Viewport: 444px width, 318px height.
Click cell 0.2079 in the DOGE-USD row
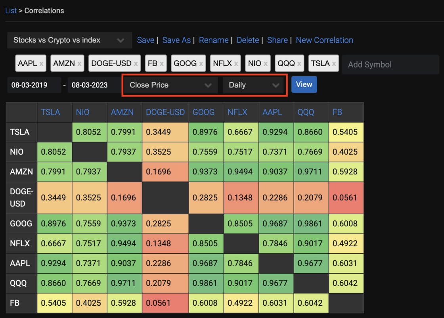pos(311,197)
